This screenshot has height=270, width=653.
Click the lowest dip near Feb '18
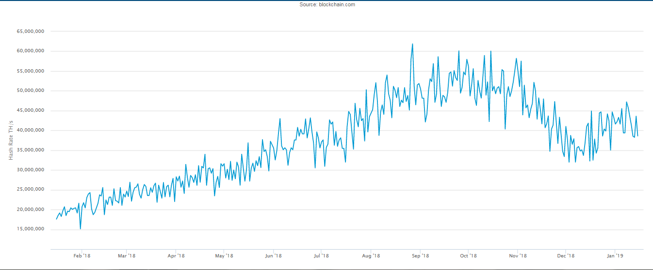[81, 228]
